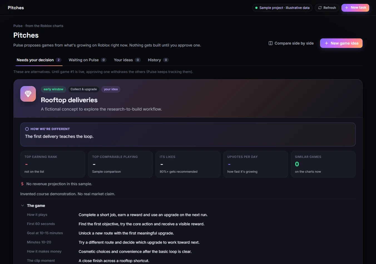Click the Collect & upgrade tag
Image resolution: width=376 pixels, height=264 pixels.
click(84, 89)
